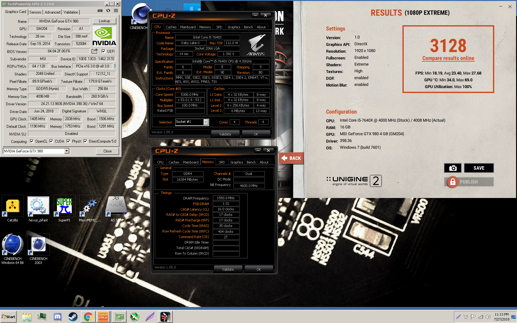Click the 3128 score in results
This screenshot has width=517, height=323.
coord(448,46)
